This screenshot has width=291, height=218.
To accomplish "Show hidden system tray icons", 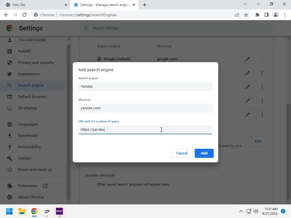I will (x=241, y=211).
